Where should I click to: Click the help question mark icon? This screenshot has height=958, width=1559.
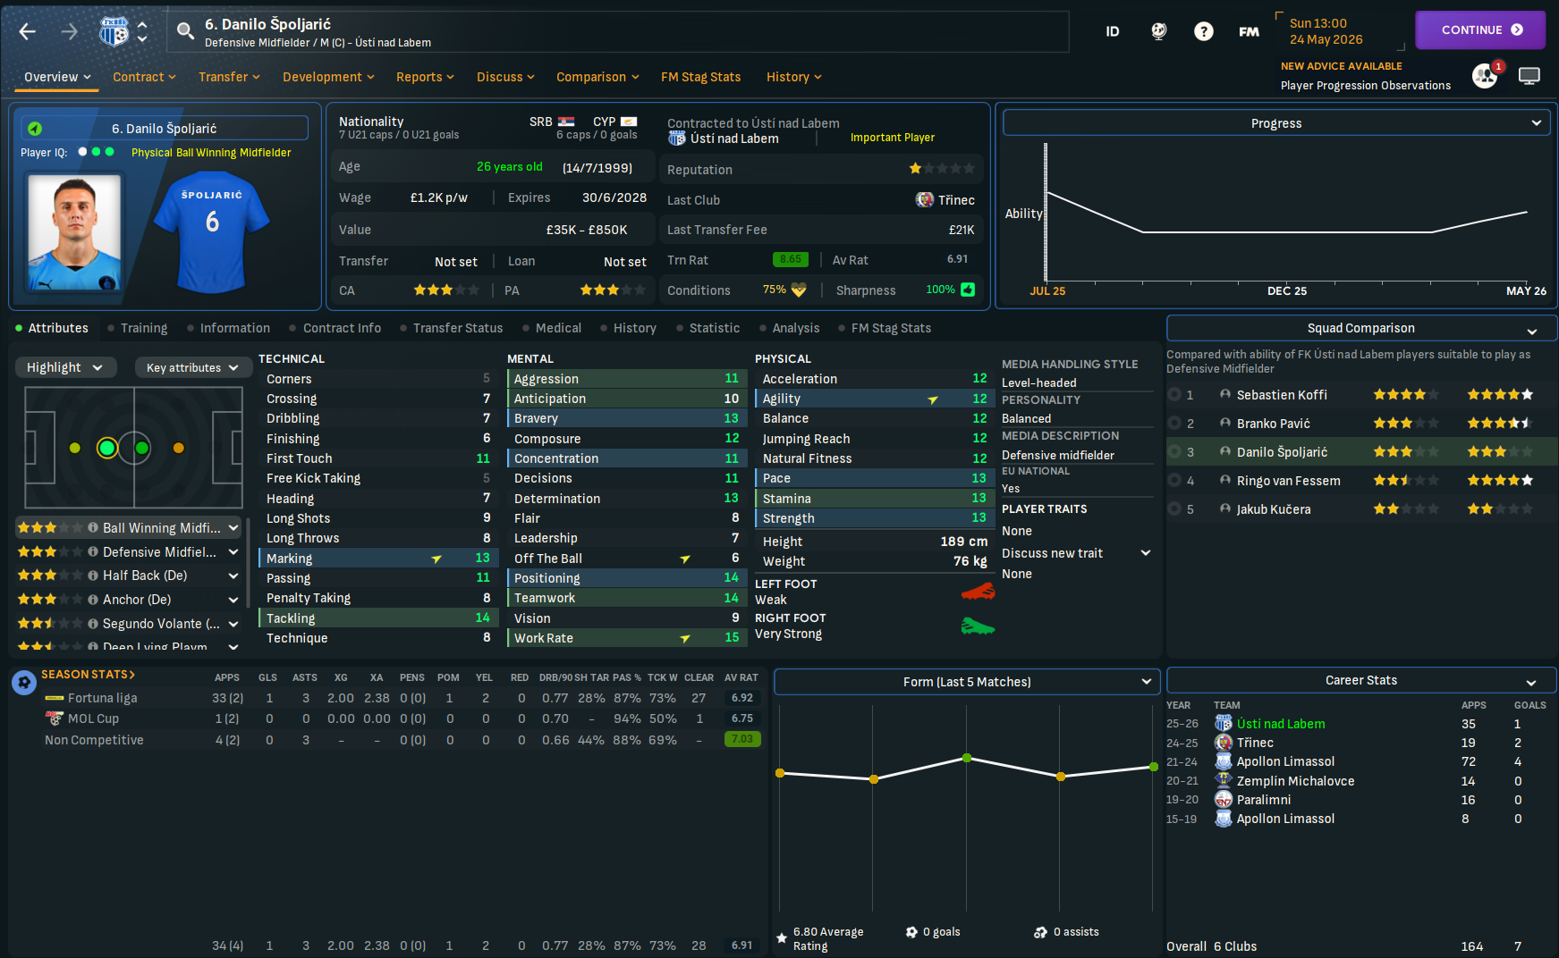point(1204,31)
